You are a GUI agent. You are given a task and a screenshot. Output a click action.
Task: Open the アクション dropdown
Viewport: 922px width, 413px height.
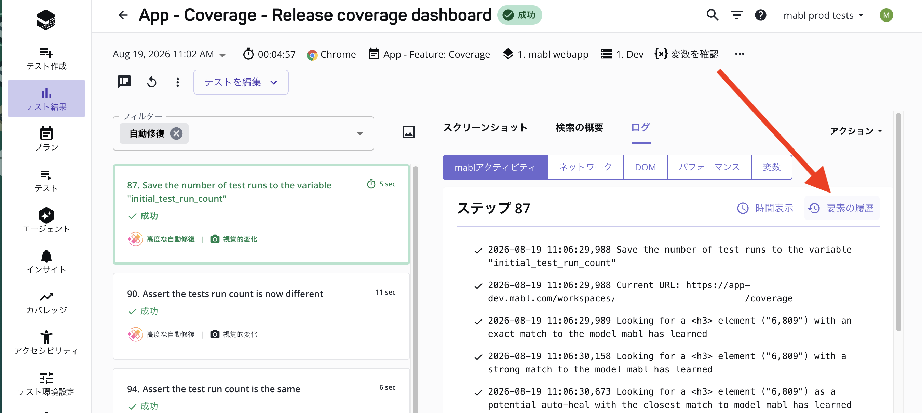tap(856, 131)
